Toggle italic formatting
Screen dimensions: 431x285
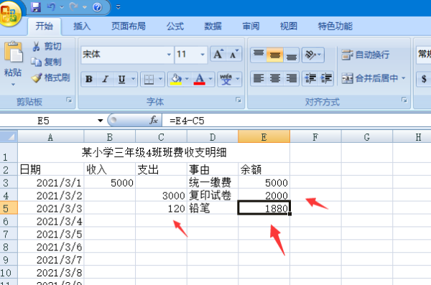[105, 80]
